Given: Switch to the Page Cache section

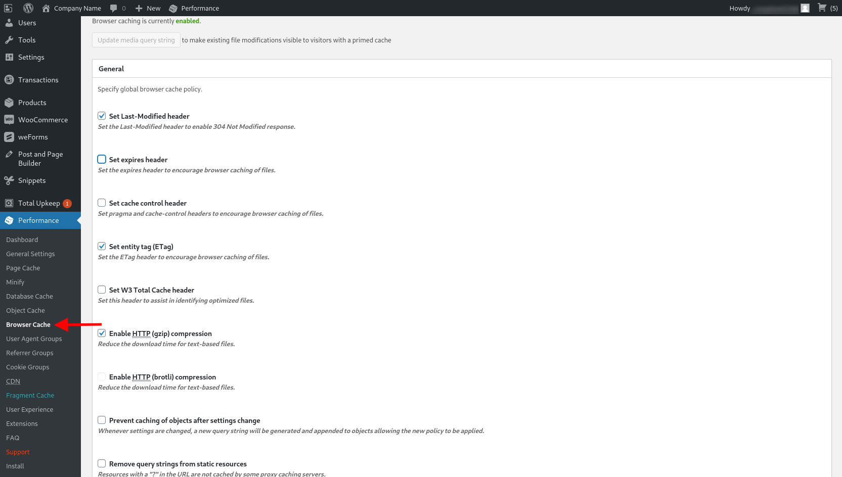Looking at the screenshot, I should pyautogui.click(x=23, y=268).
